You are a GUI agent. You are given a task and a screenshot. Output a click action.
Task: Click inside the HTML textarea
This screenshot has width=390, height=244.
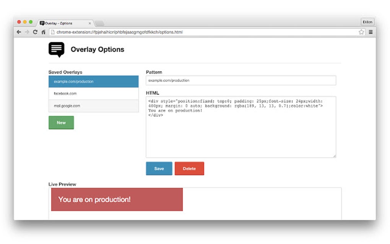tap(240, 126)
